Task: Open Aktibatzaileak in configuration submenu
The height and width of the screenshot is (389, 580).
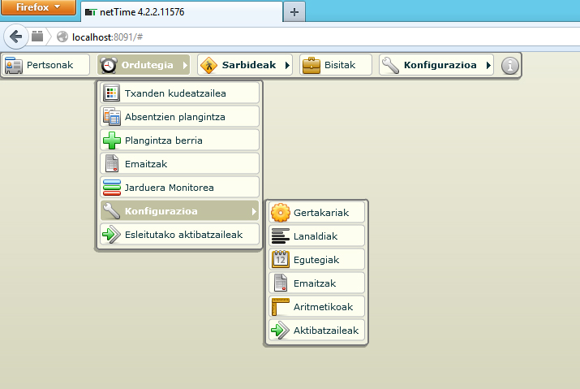Action: 316,330
